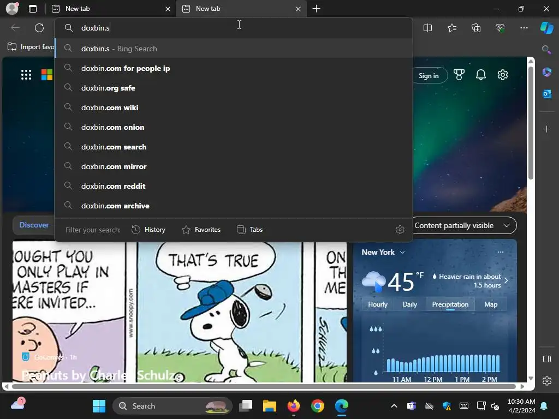Image resolution: width=559 pixels, height=419 pixels.
Task: Open the profile avatar icon
Action: 12,9
